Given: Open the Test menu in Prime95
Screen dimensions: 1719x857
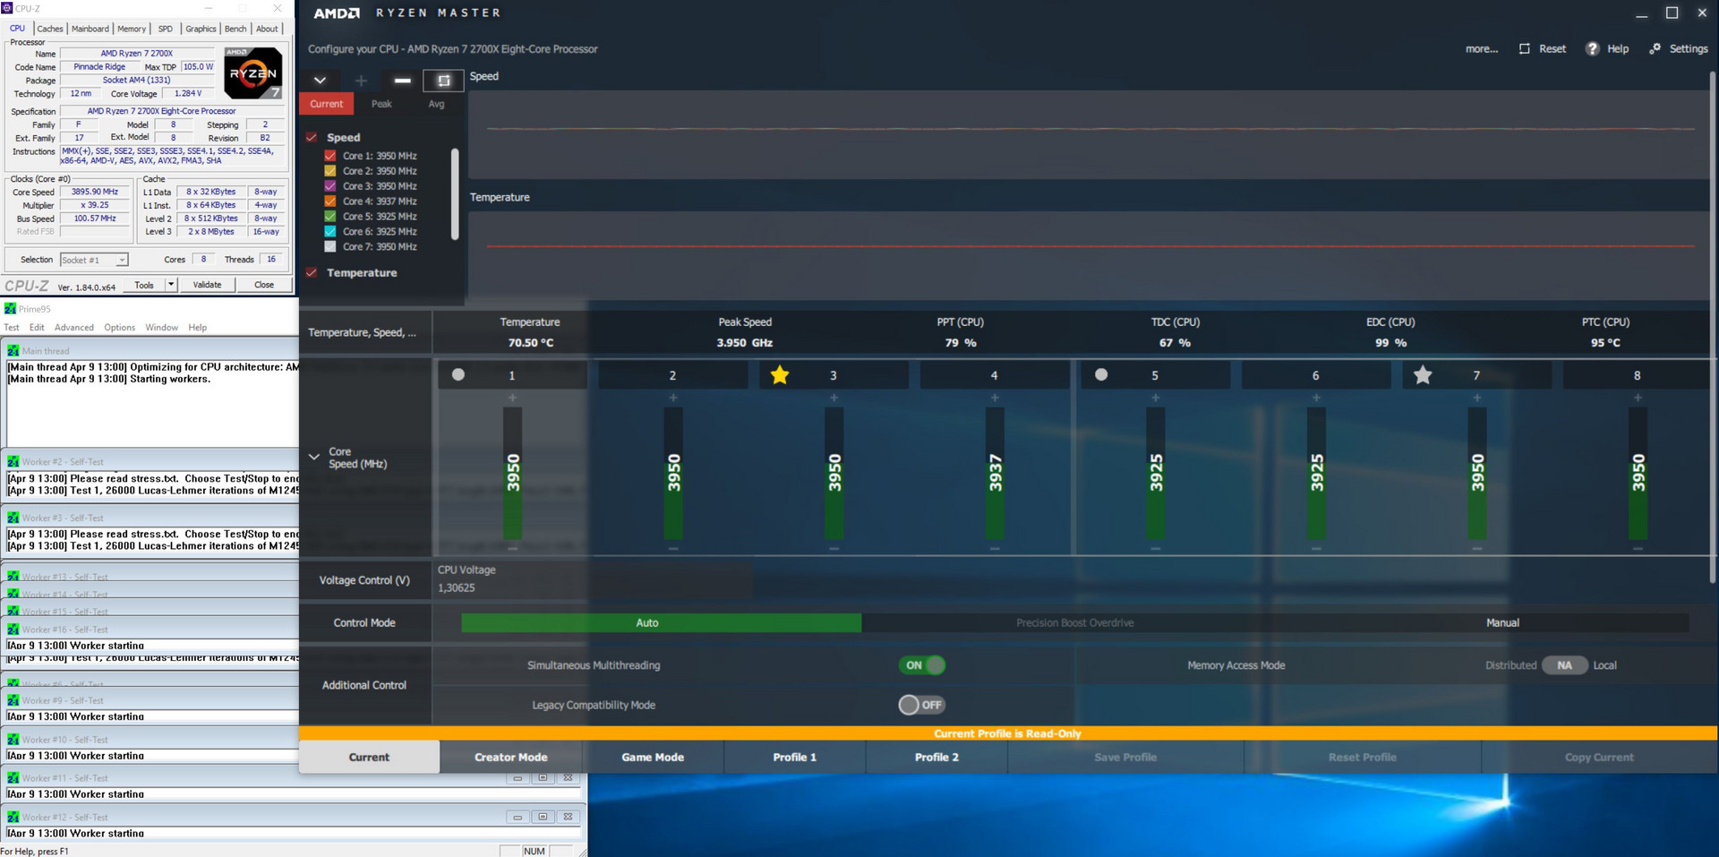Looking at the screenshot, I should (x=12, y=328).
